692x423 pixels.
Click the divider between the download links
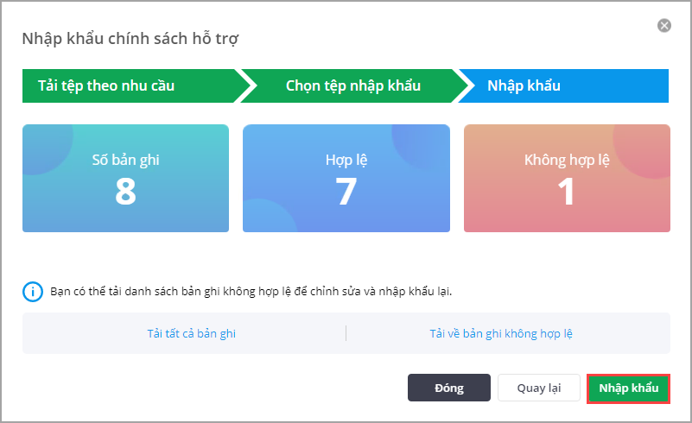pyautogui.click(x=346, y=333)
